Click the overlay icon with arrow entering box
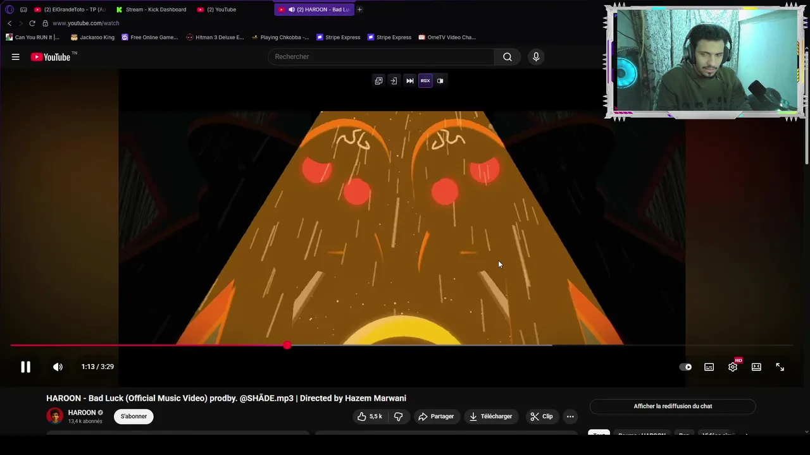Image resolution: width=810 pixels, height=455 pixels. click(x=394, y=81)
